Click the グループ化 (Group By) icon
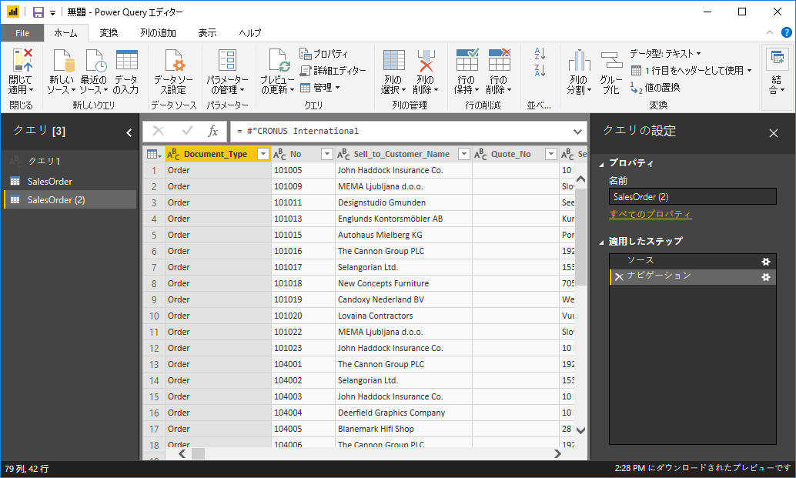Screen dimensions: 796x478 pos(611,60)
